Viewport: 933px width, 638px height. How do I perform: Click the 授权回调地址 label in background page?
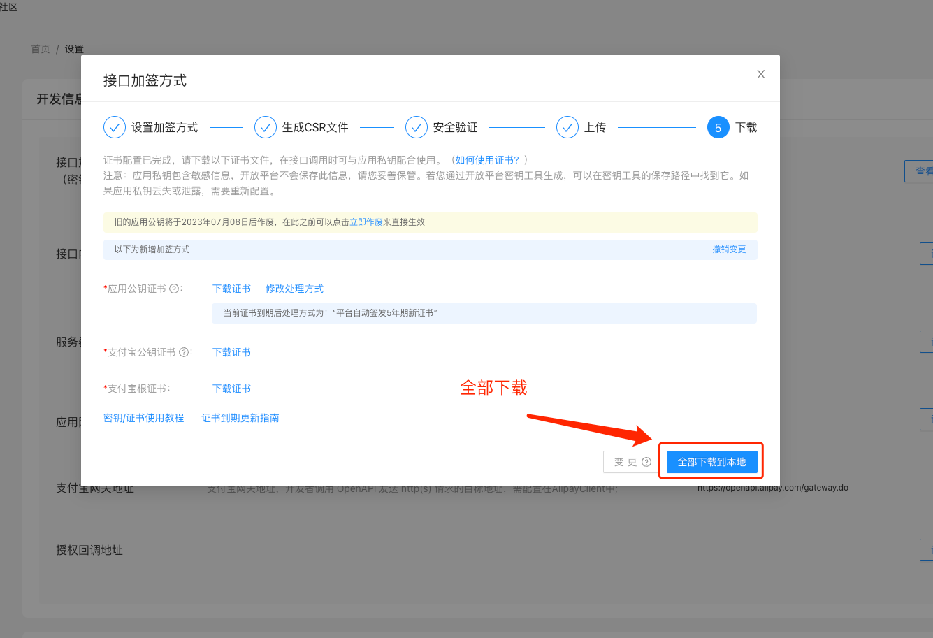point(89,550)
